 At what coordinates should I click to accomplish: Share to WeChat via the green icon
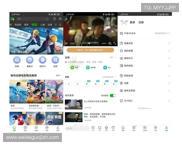(72, 67)
